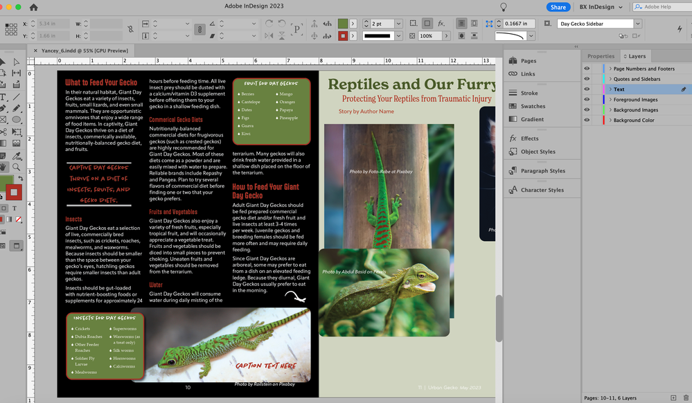Click the home screen icon
The image size is (692, 403).
coord(34,7)
